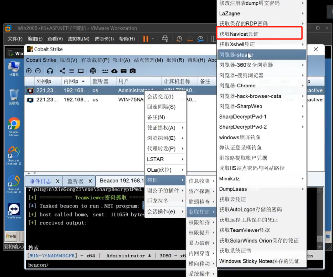333x277 pixels.
Task: Click the globe icon in Cobalt Strike toolbar
Action: (93, 71)
